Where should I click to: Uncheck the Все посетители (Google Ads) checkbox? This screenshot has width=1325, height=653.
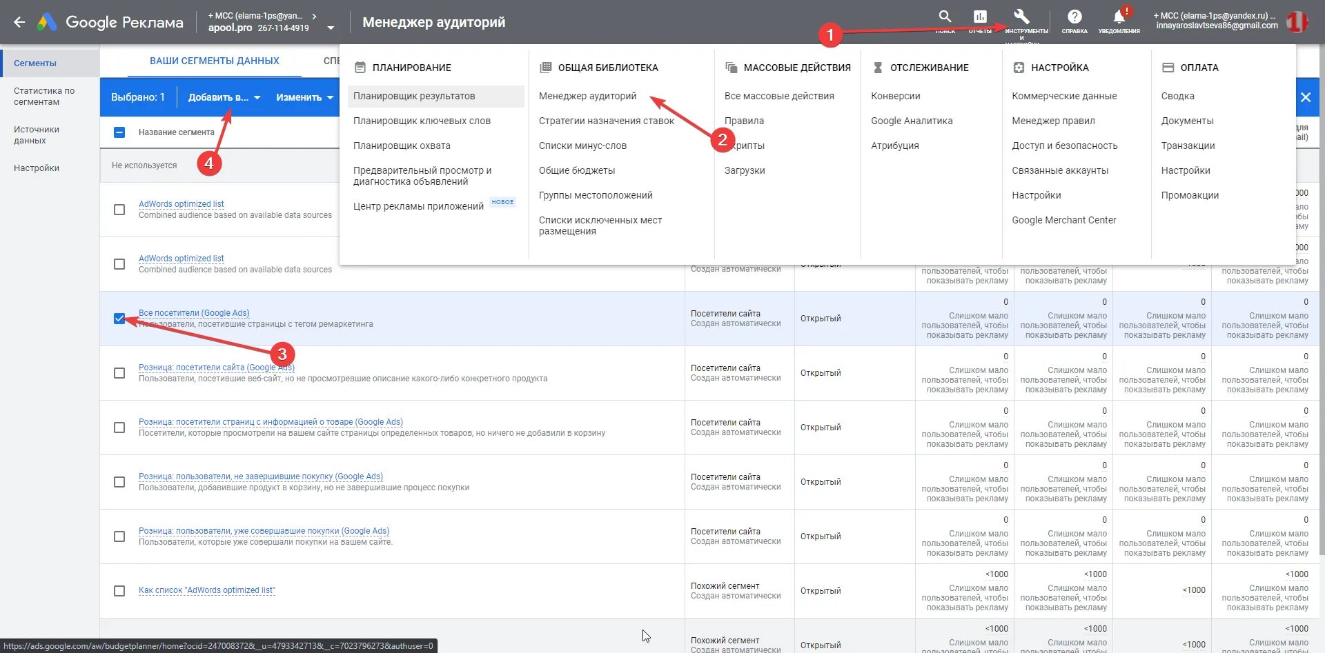point(119,319)
